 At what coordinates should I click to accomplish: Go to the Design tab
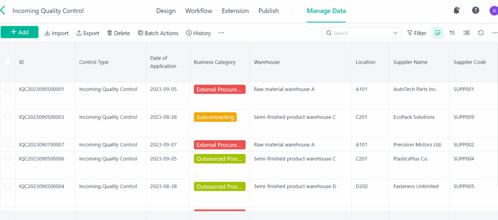(166, 11)
